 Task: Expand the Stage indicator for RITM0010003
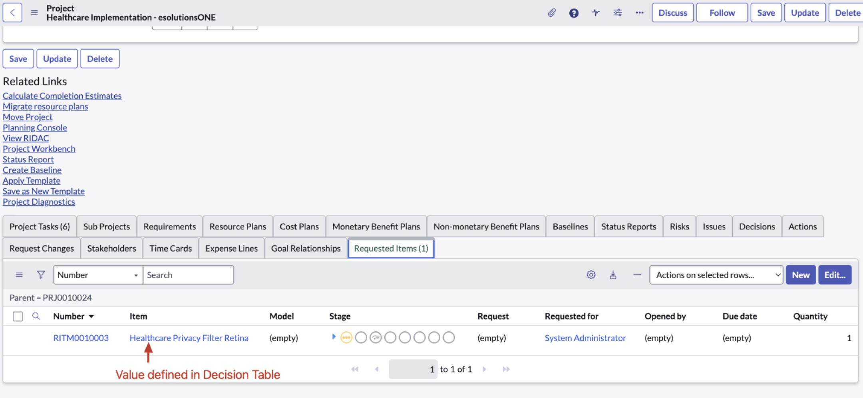(x=334, y=338)
